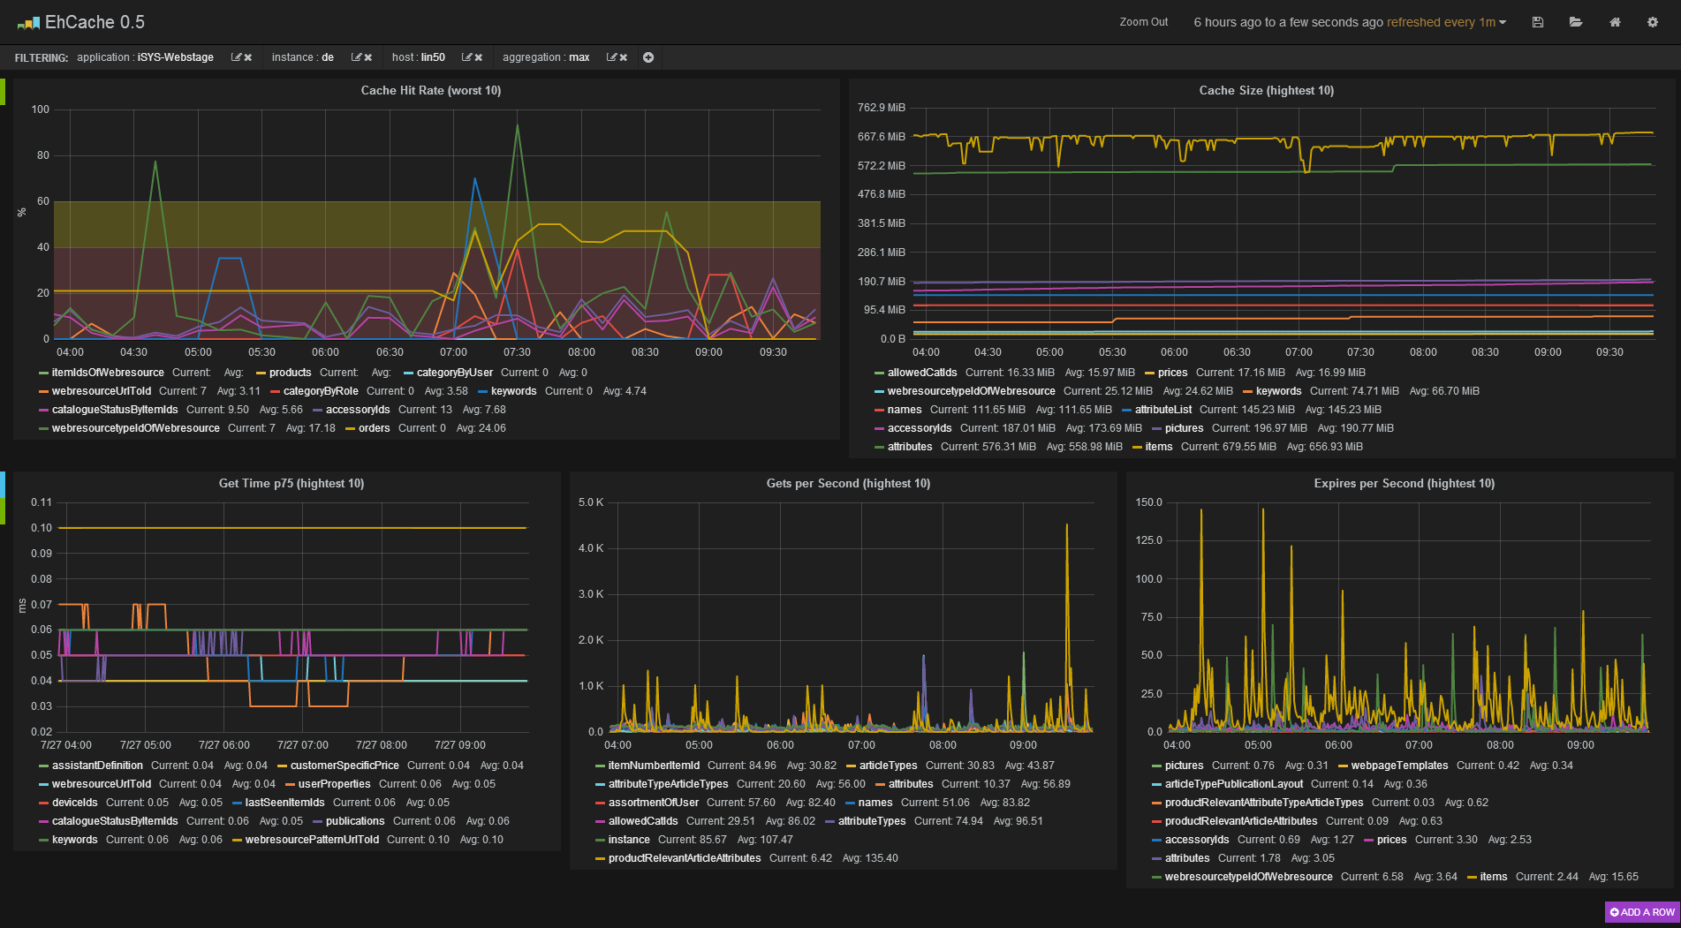
Task: Toggle the webpageTemplates series in Expires per Second
Action: pyautogui.click(x=1400, y=766)
